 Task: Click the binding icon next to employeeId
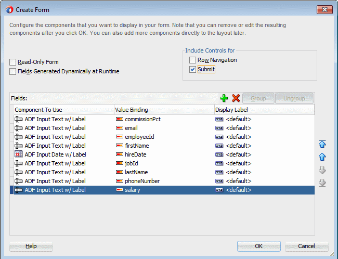(120, 137)
